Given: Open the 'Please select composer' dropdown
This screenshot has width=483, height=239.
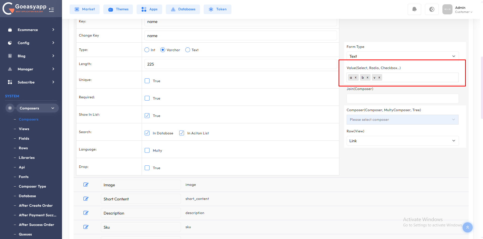Looking at the screenshot, I should tap(402, 120).
